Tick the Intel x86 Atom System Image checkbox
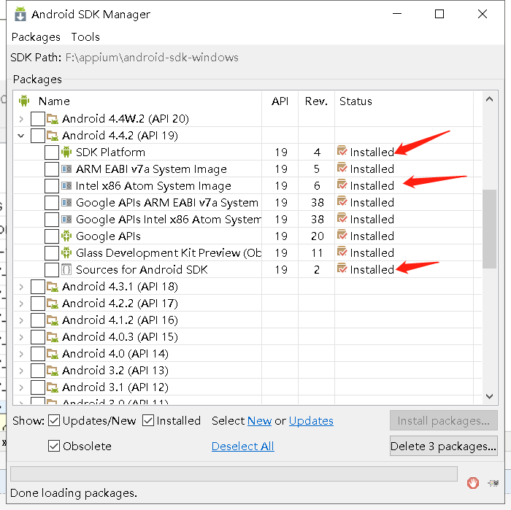This screenshot has height=510, width=511. pos(52,186)
